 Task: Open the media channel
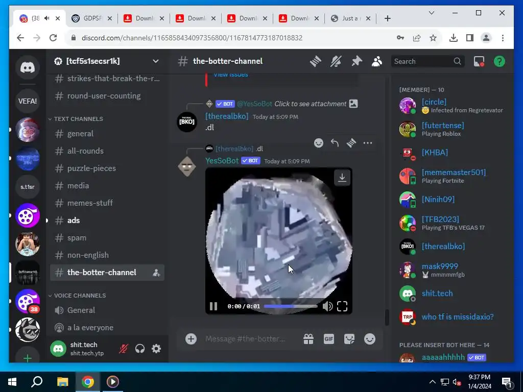pyautogui.click(x=107, y=186)
